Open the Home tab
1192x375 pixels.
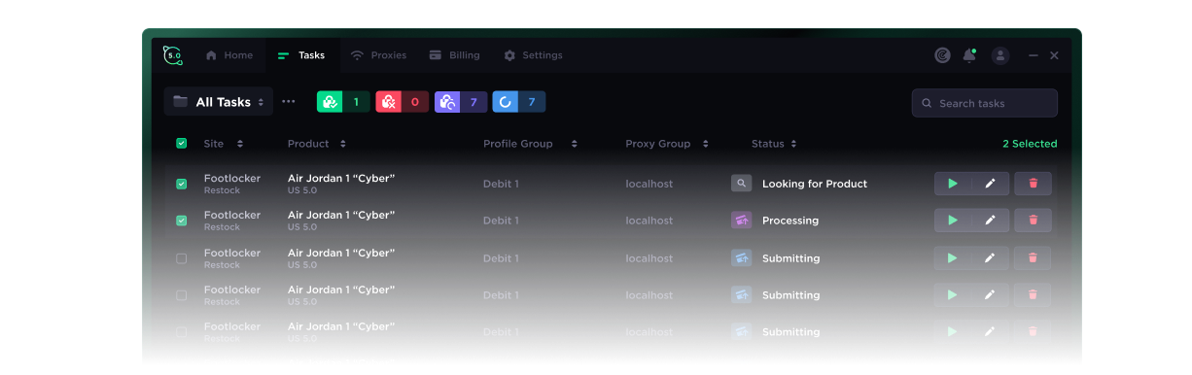tap(229, 55)
